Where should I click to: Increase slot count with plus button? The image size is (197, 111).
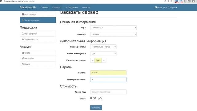click(104, 60)
